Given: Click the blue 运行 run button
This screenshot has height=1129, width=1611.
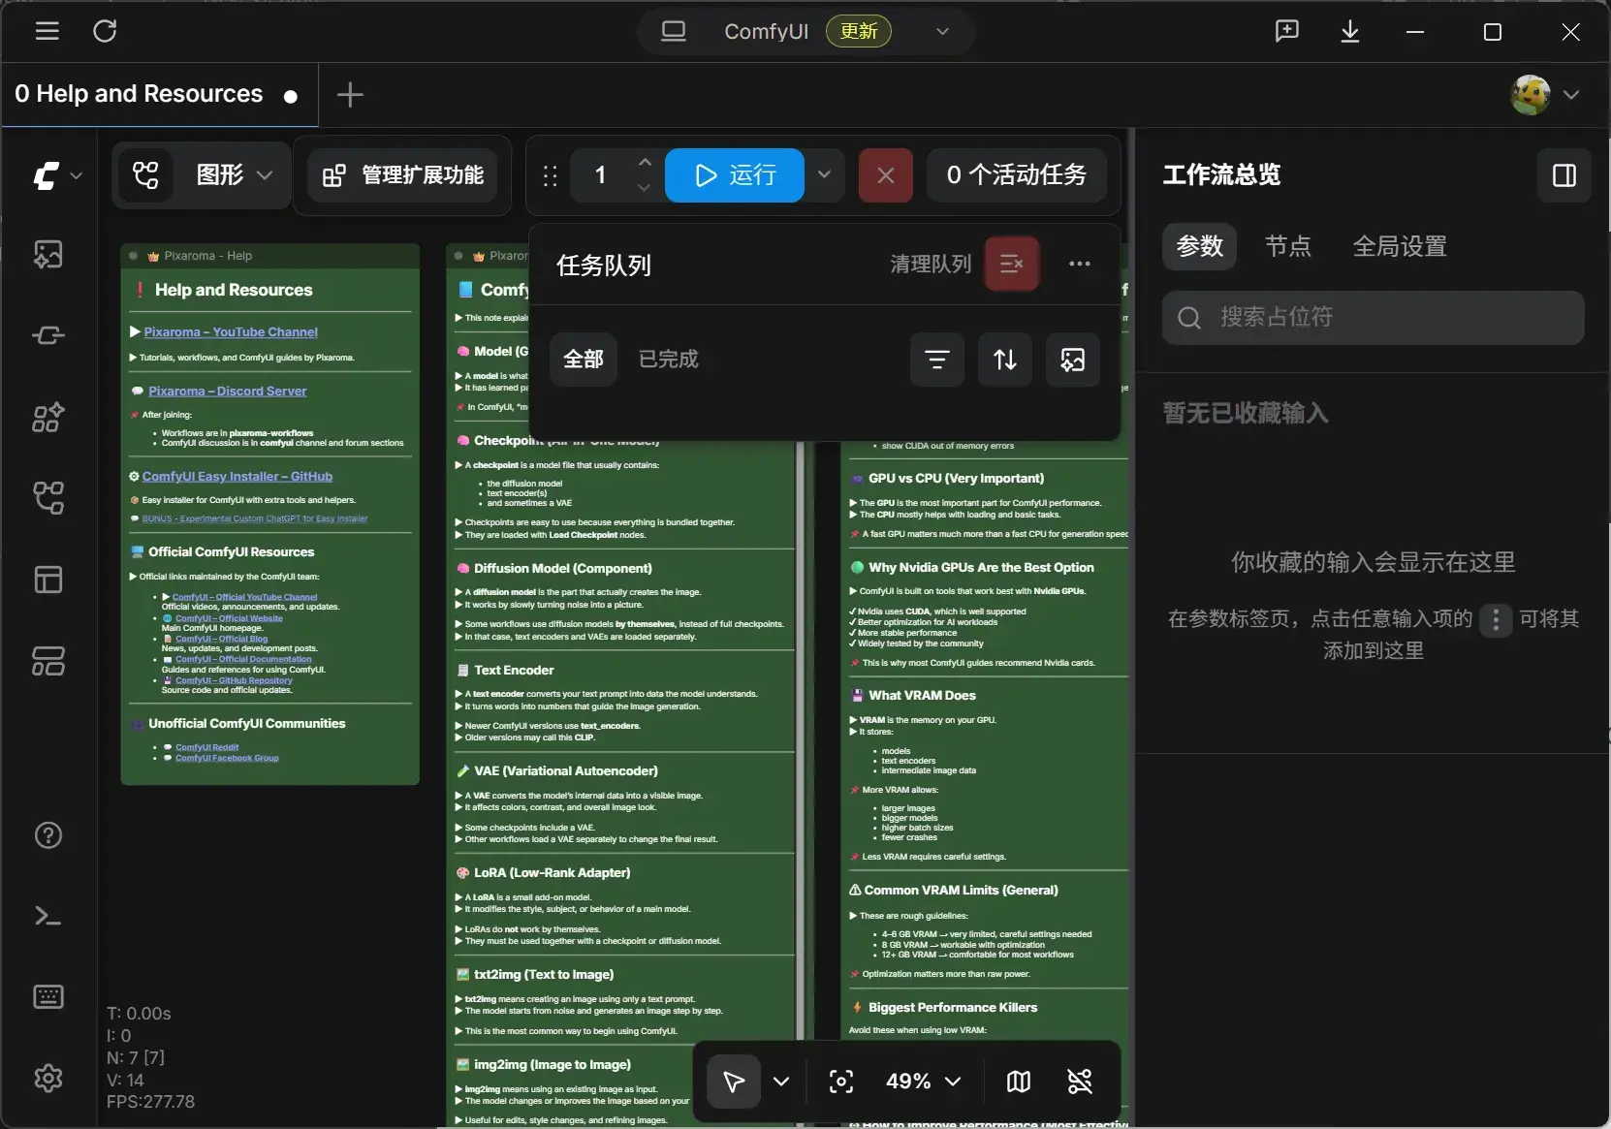Looking at the screenshot, I should point(735,175).
